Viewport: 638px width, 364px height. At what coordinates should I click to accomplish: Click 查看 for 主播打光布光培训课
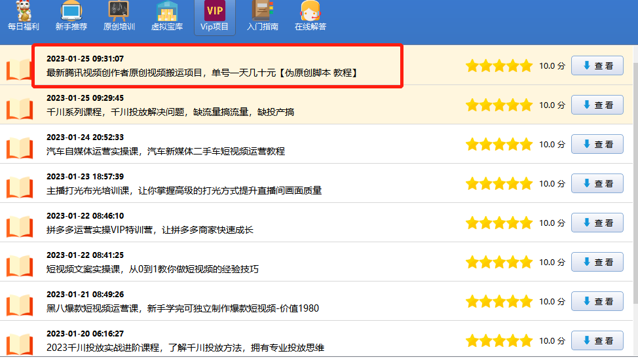click(597, 183)
